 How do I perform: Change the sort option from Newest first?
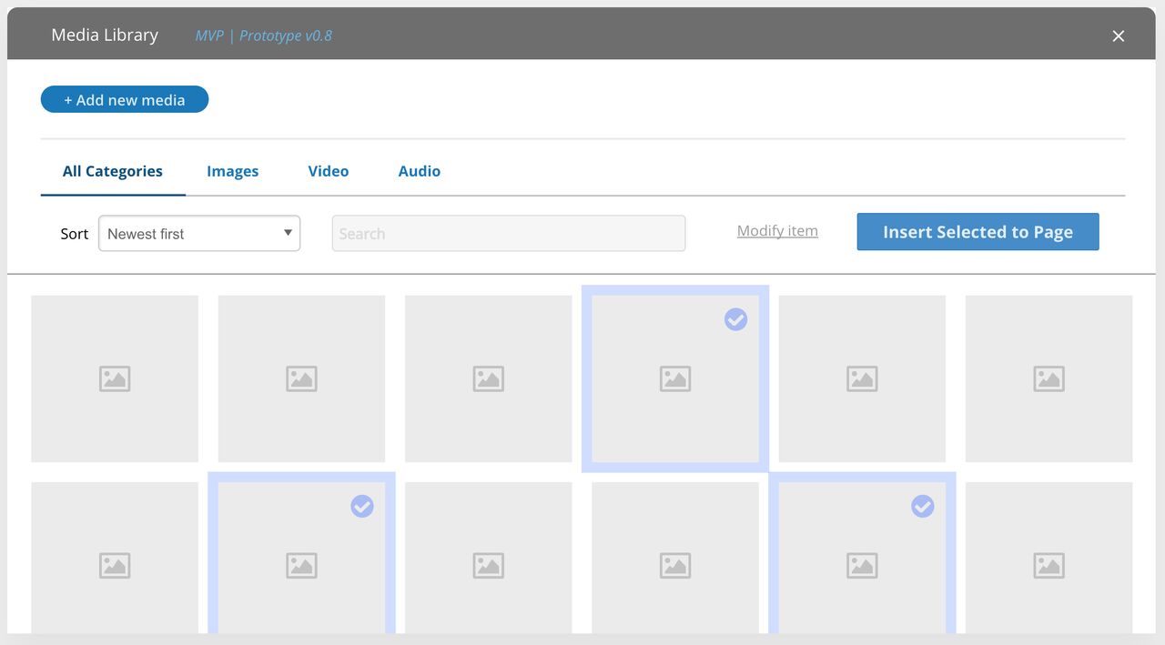[198, 233]
